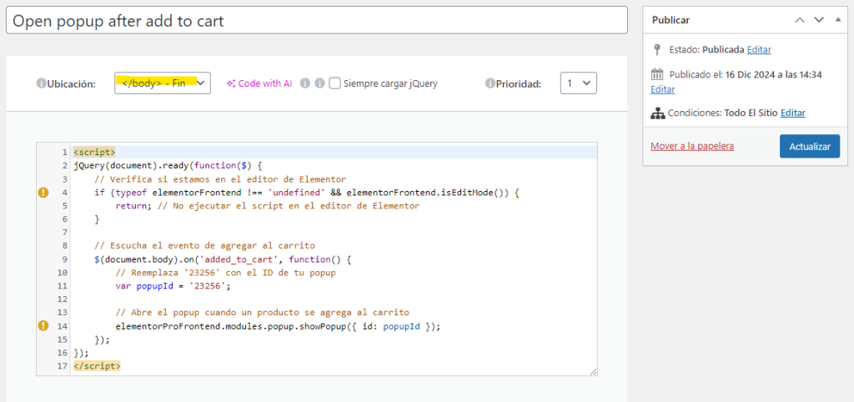Click the warning icon on line 4
The width and height of the screenshot is (854, 402).
[x=43, y=193]
